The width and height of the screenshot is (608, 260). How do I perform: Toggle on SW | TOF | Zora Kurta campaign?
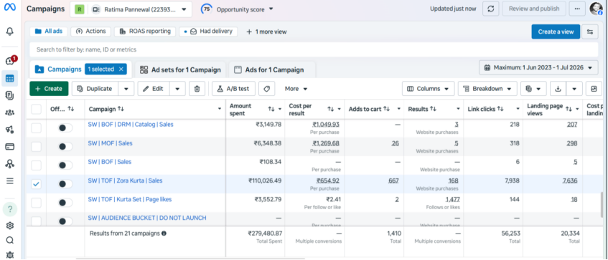pos(65,184)
